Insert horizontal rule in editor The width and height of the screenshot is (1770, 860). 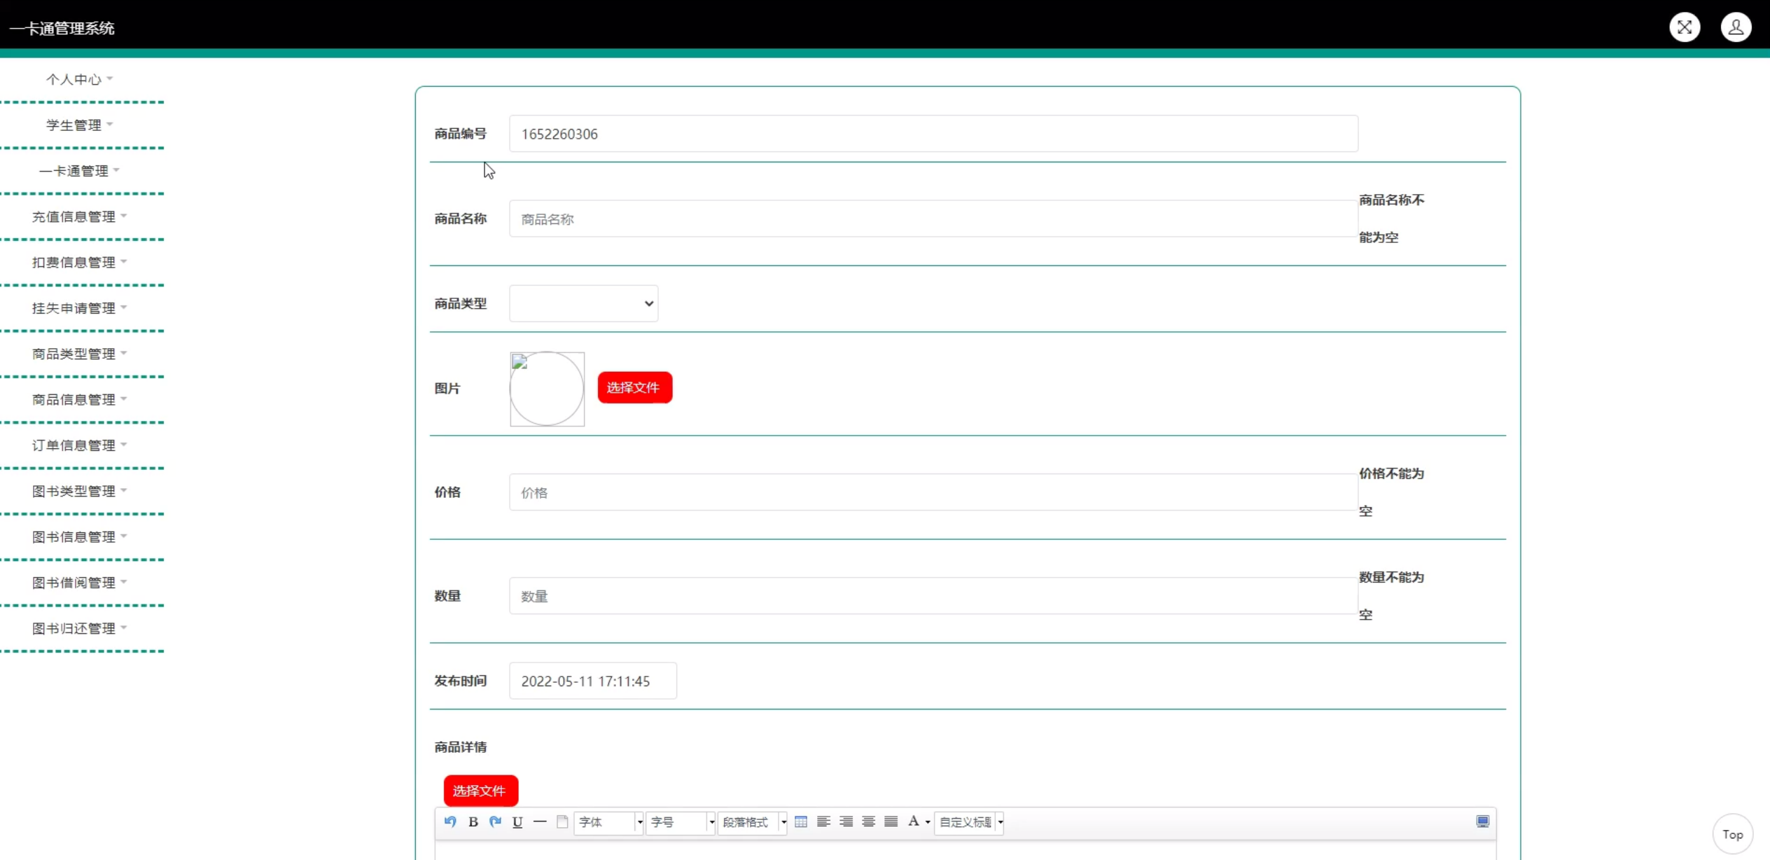point(540,821)
